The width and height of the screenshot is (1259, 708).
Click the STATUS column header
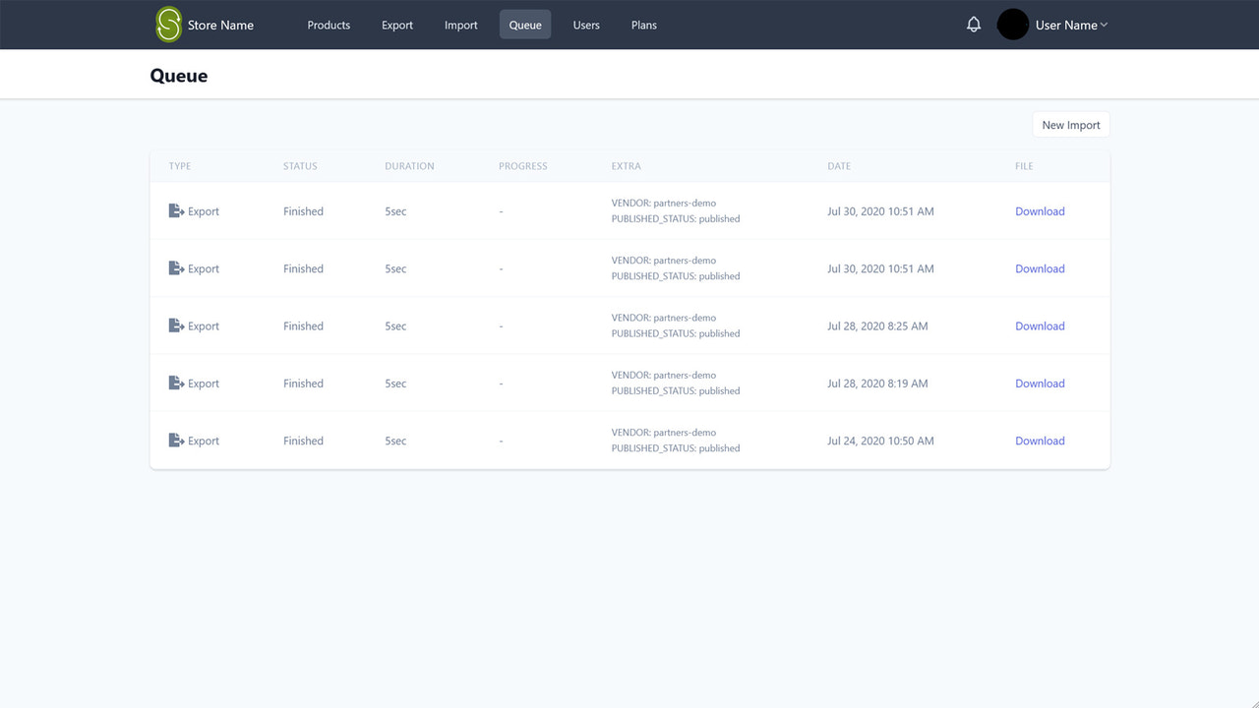(x=300, y=166)
